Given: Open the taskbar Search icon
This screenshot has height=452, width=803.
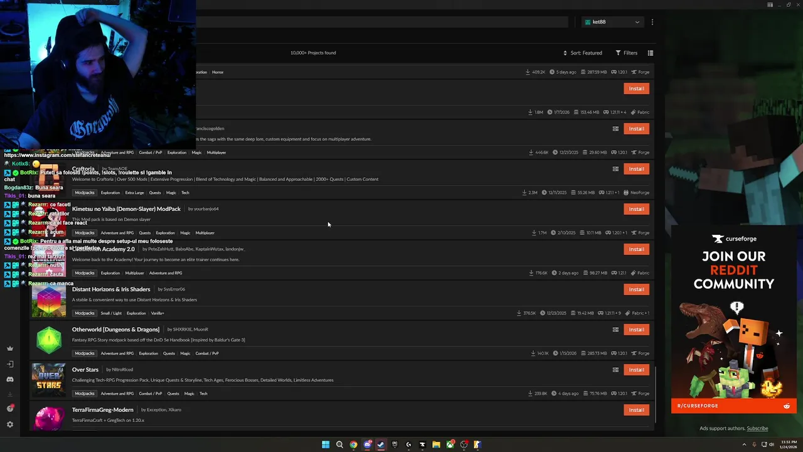Looking at the screenshot, I should (x=339, y=444).
